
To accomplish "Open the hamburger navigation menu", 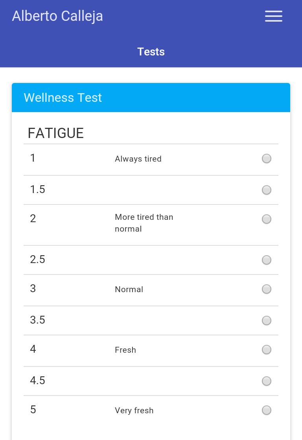I will [273, 16].
